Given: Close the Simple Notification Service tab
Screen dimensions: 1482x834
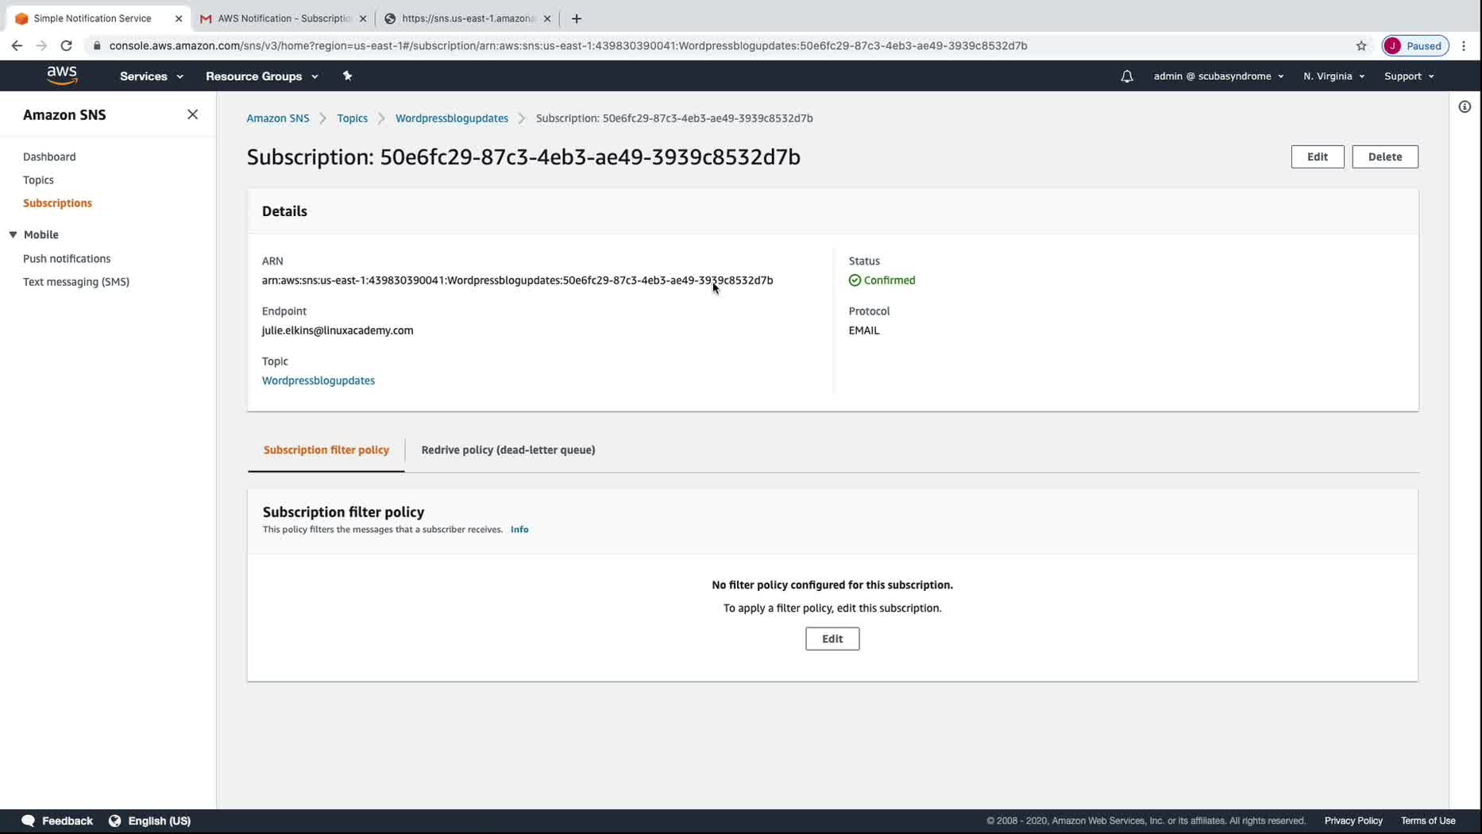Looking at the screenshot, I should (179, 18).
